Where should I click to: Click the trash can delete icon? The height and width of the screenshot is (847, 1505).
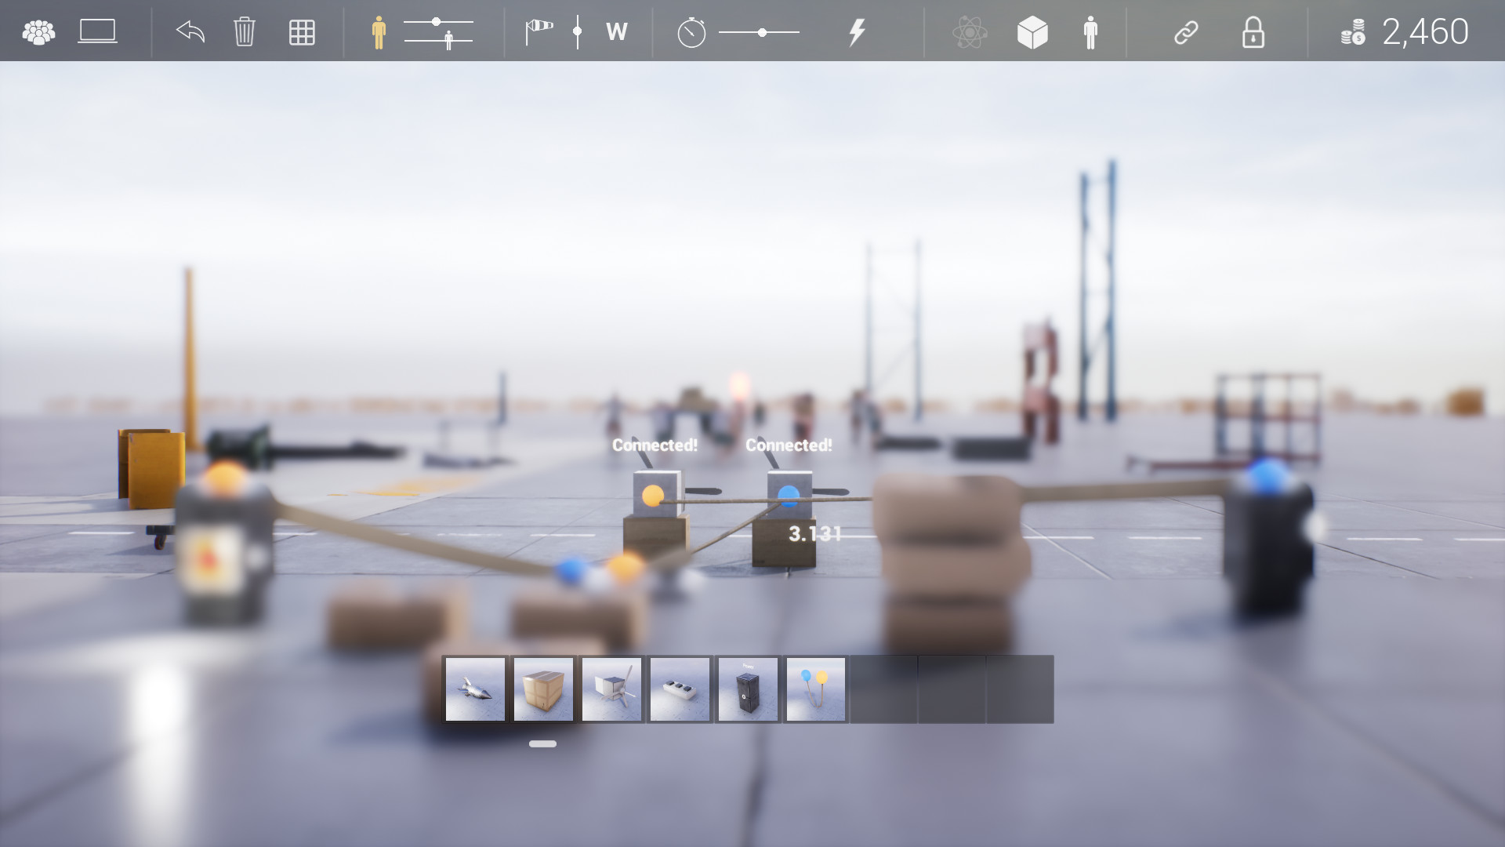[x=245, y=32]
